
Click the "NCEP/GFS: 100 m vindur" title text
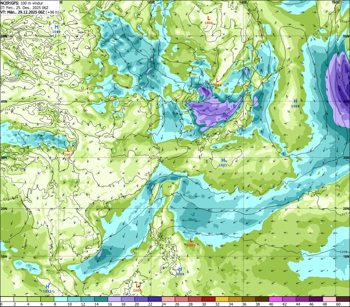click(22, 3)
